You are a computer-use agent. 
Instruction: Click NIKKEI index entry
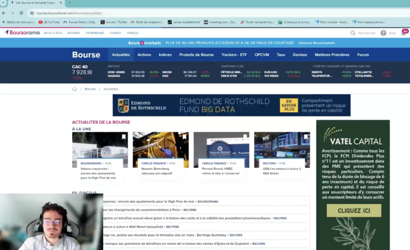pos(186,72)
